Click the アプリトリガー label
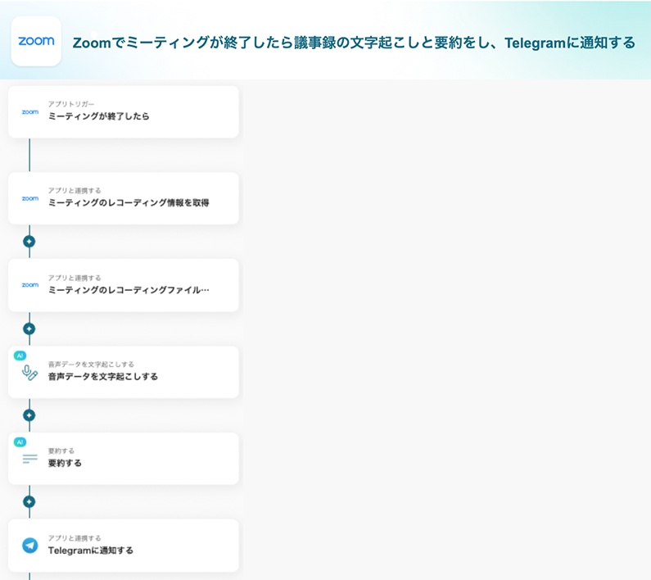This screenshot has width=651, height=580. pos(71,104)
